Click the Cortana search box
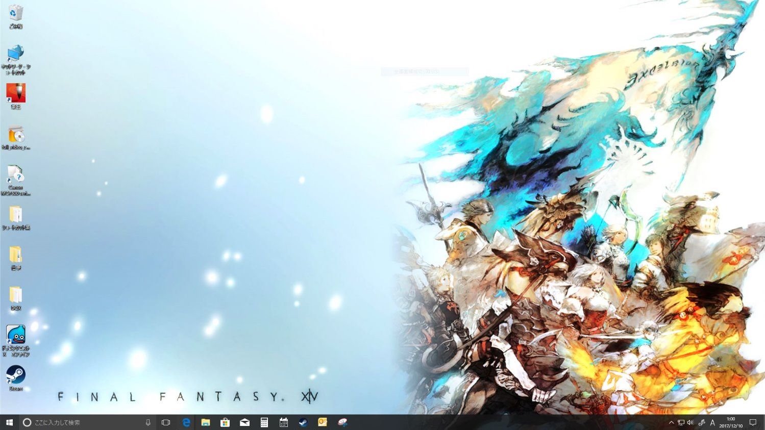The width and height of the screenshot is (765, 430). click(x=88, y=422)
